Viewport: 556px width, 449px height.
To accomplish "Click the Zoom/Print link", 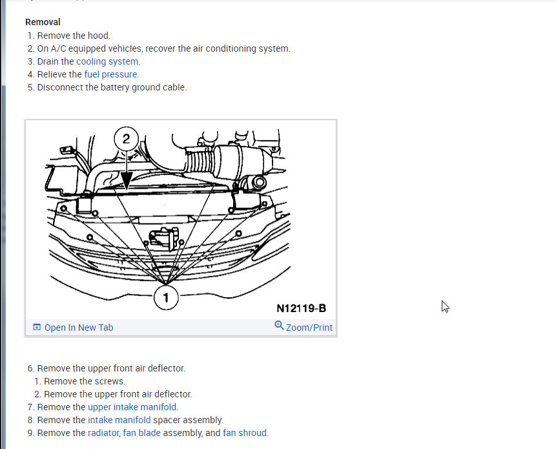I will coord(309,328).
